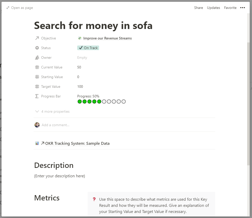The height and width of the screenshot is (218, 252).
Task: Open the Improve our Revenue Streams link
Action: [x=107, y=38]
